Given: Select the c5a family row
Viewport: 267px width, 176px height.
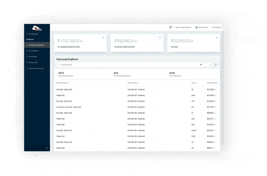Looking at the screenshot, I should click(x=137, y=119).
